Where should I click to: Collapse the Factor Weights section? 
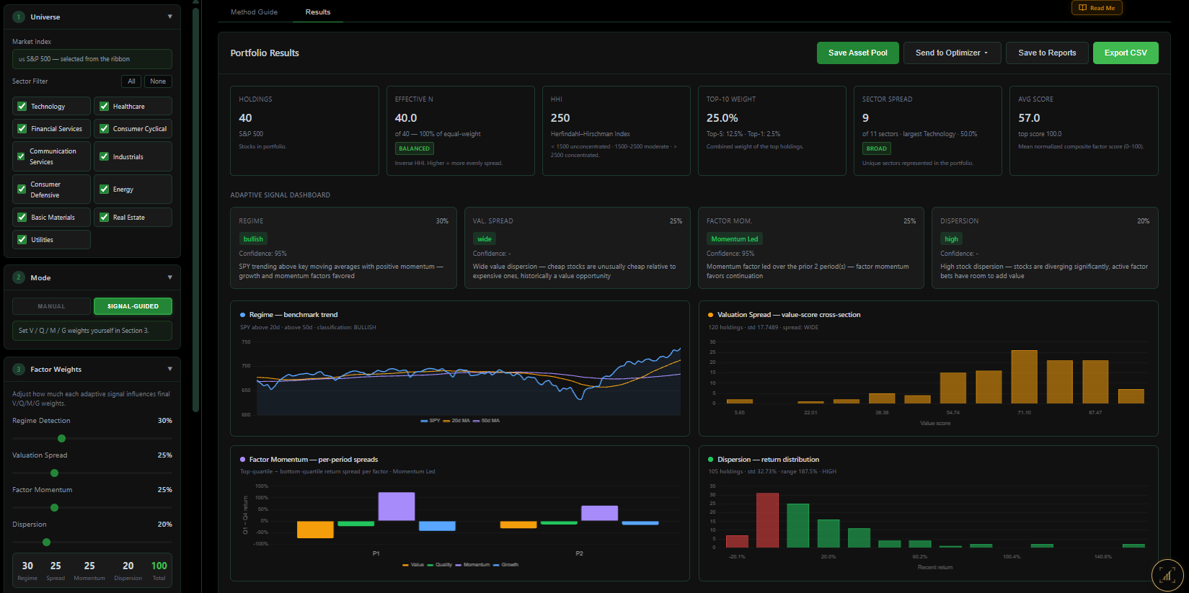click(170, 369)
